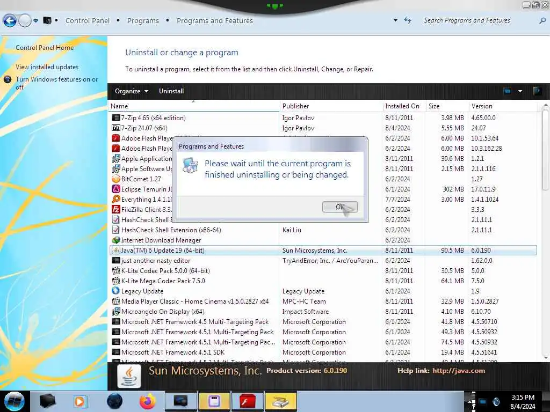The height and width of the screenshot is (412, 550).
Task: Open Turn Windows features on or off
Action: pos(56,83)
